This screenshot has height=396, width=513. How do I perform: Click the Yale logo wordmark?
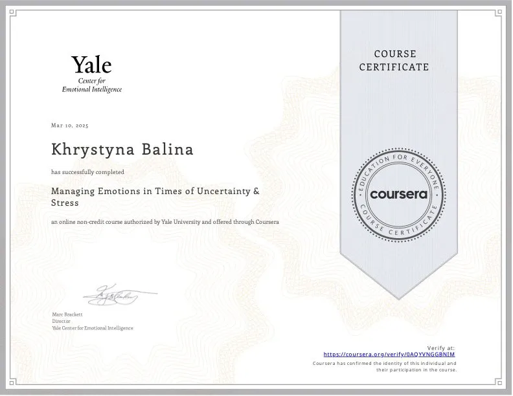[x=91, y=64]
